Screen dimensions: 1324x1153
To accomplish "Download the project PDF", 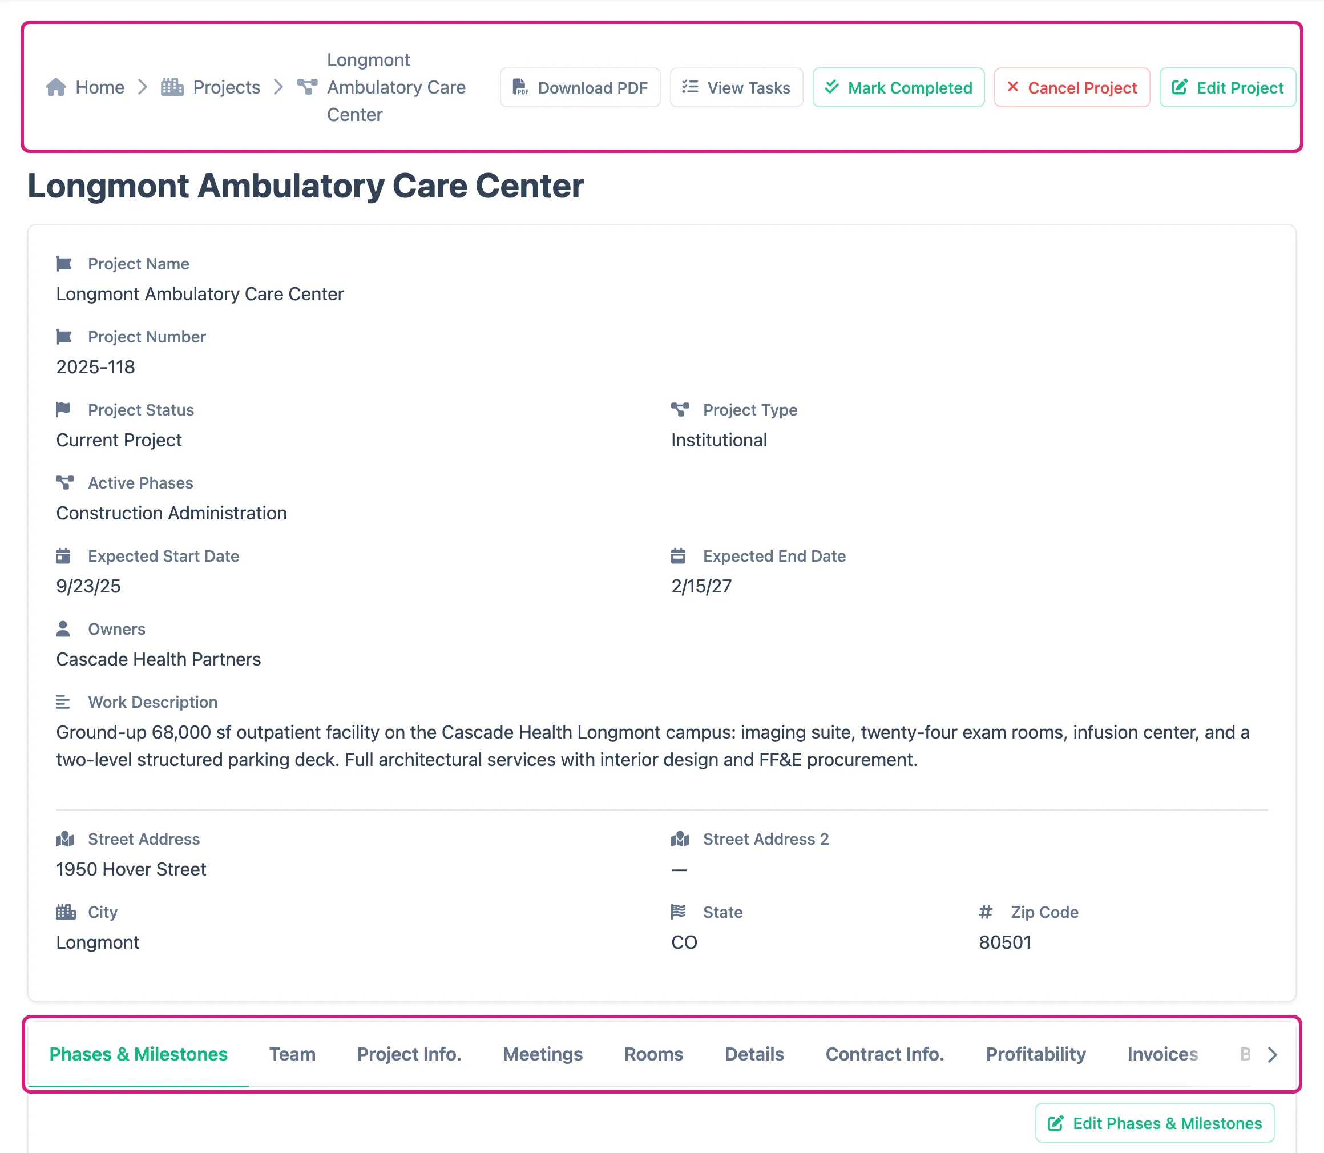I will pyautogui.click(x=580, y=87).
